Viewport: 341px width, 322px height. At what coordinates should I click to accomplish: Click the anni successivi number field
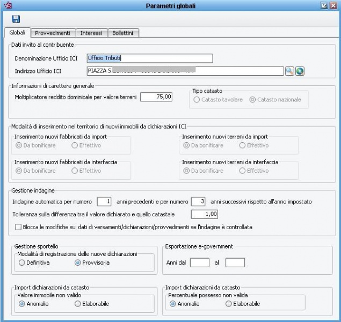[198, 202]
